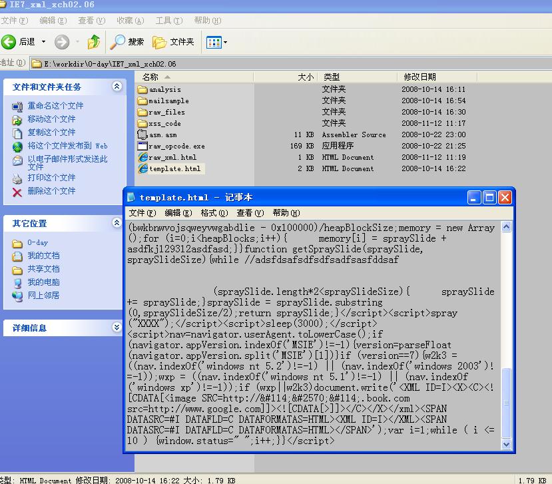Image resolution: width=552 pixels, height=484 pixels.
Task: Click Notepad's scrollbar down arrow
Action: (x=506, y=444)
